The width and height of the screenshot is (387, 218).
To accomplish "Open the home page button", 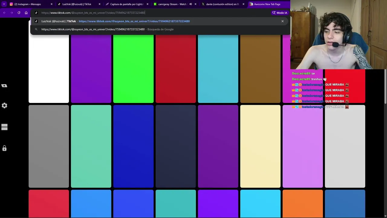I will pos(26,13).
